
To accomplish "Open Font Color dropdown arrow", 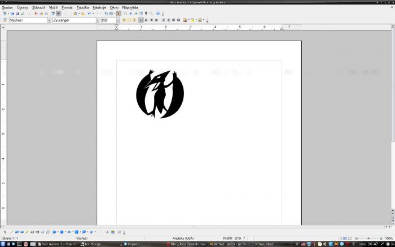I will coord(188,20).
